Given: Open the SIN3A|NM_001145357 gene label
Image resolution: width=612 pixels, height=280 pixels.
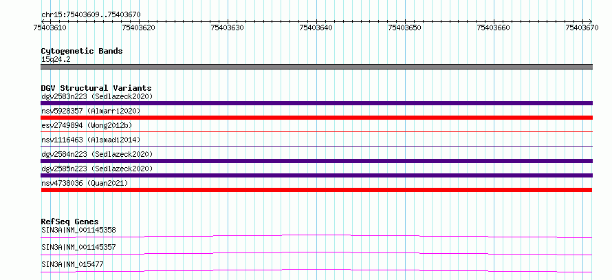Looking at the screenshot, I should 78,247.
